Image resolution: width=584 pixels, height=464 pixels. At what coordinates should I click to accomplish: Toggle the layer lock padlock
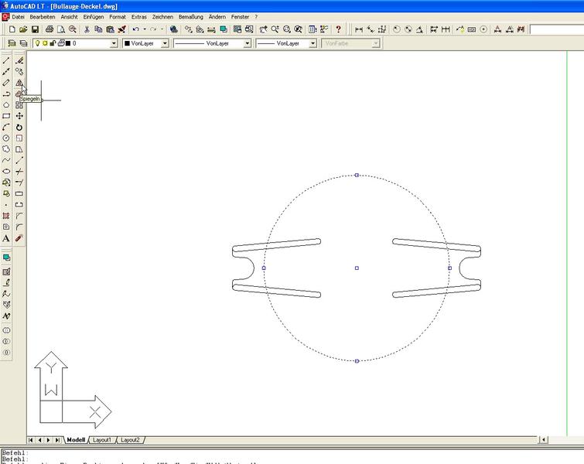click(53, 43)
